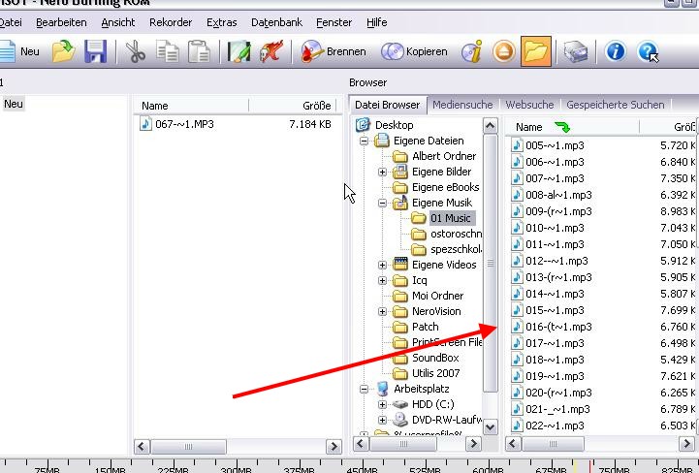The width and height of the screenshot is (699, 473).
Task: Open the Bearbeiten menu
Action: tap(61, 22)
